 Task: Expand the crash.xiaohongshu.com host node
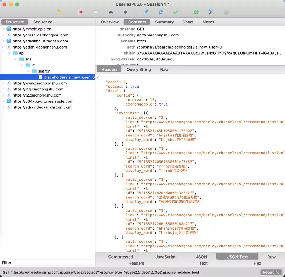tap(3, 35)
